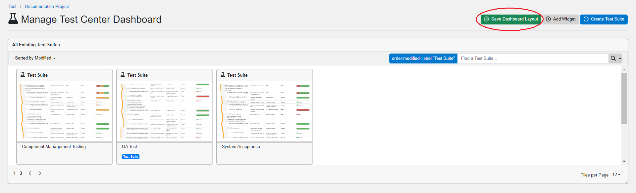Viewport: 636px width, 193px height.
Task: Click the plus icon in Create Test Suite
Action: pos(586,19)
